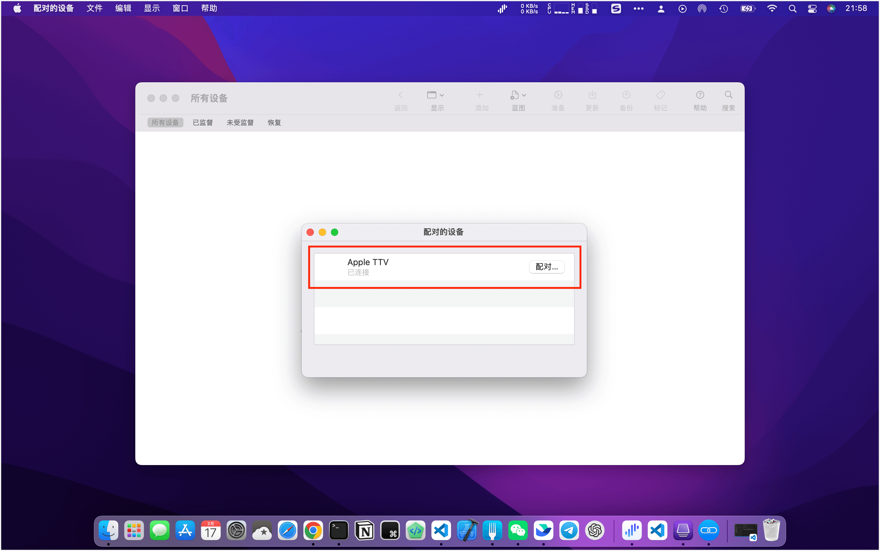This screenshot has width=880, height=551.
Task: Open Control Center in menu bar
Action: 812,9
